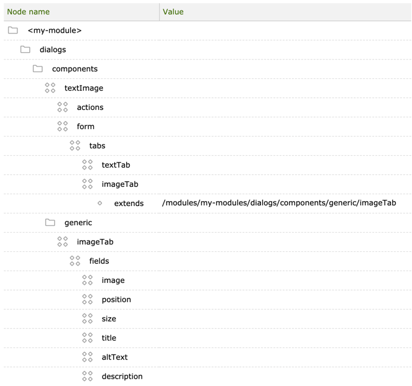Click the node icon beside position
The width and height of the screenshot is (412, 386).
[x=87, y=299]
